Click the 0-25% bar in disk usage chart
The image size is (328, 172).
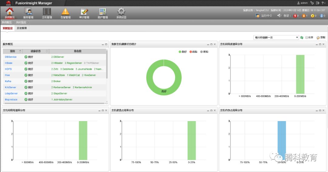tap(192, 140)
